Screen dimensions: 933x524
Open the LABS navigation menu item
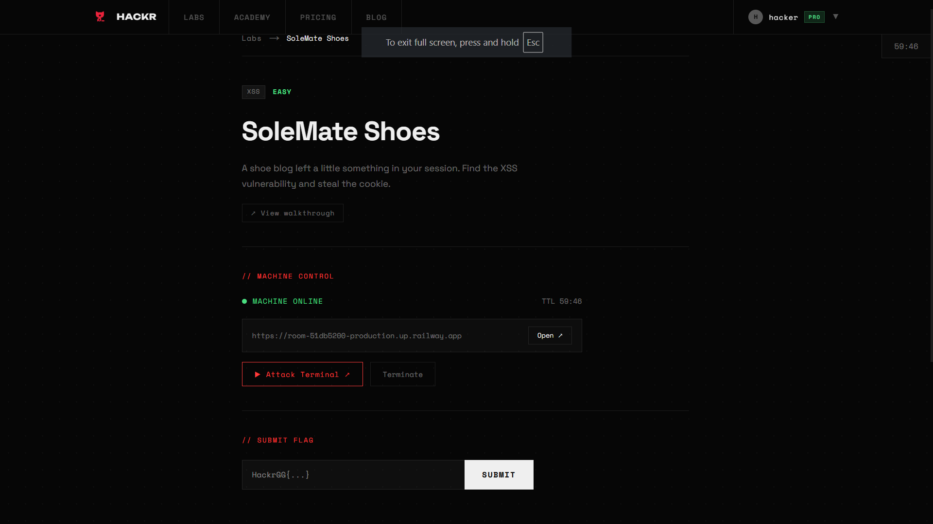(194, 17)
